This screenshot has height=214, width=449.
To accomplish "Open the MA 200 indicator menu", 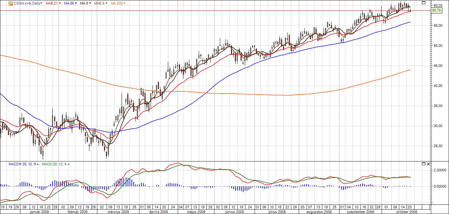I will coord(118,3).
